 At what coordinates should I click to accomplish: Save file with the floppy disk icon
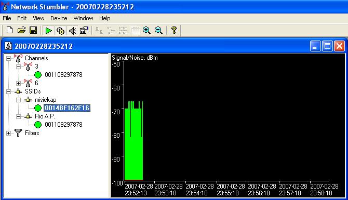[33, 30]
